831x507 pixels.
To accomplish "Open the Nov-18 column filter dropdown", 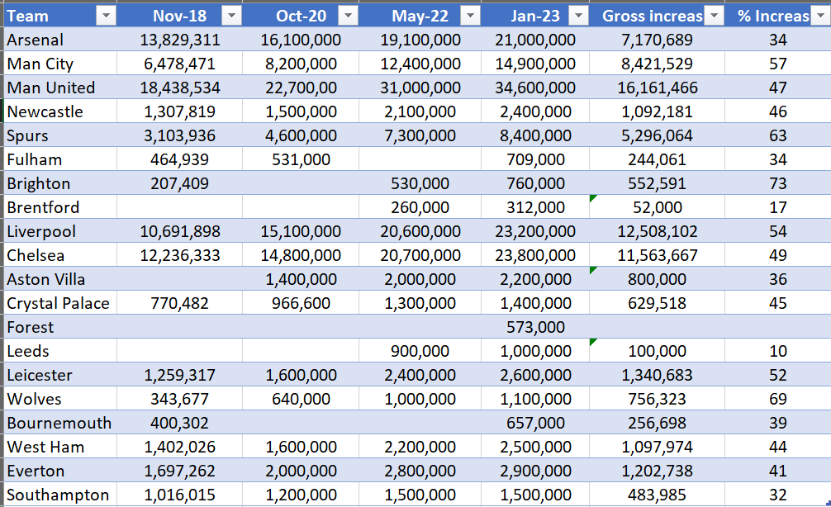I will click(x=231, y=16).
